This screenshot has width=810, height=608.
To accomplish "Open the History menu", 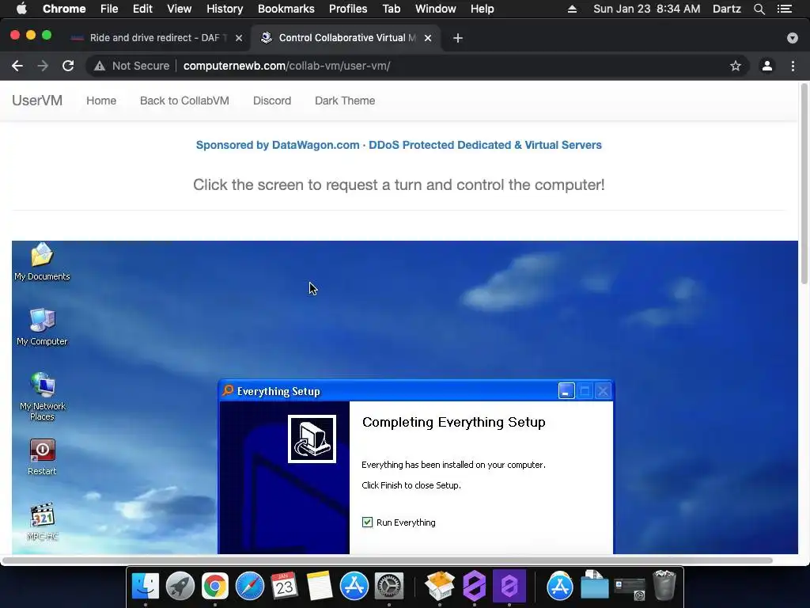I will (225, 9).
